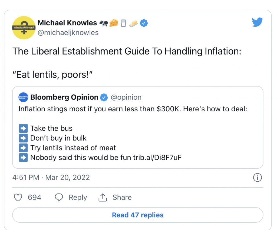Click the Twitter bird logo
This screenshot has width=277, height=230.
coord(257,22)
